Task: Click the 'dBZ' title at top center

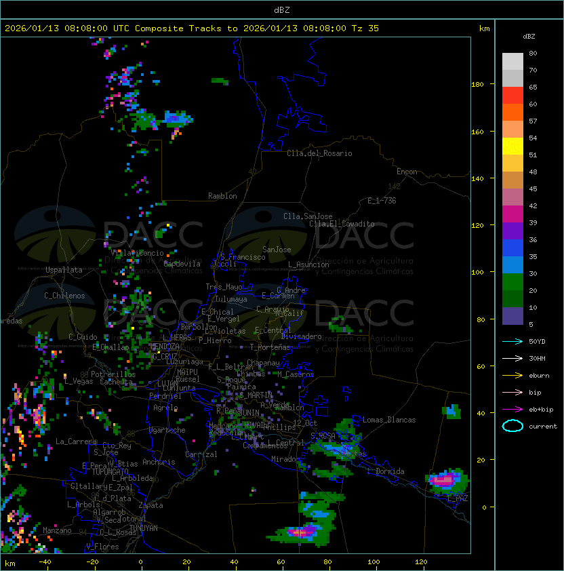Action: [282, 9]
